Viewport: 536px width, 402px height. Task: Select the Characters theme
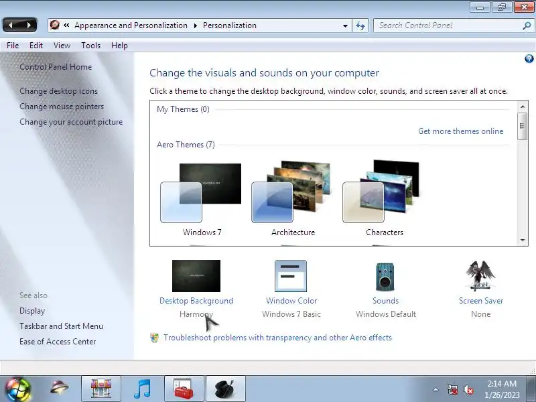pyautogui.click(x=383, y=200)
